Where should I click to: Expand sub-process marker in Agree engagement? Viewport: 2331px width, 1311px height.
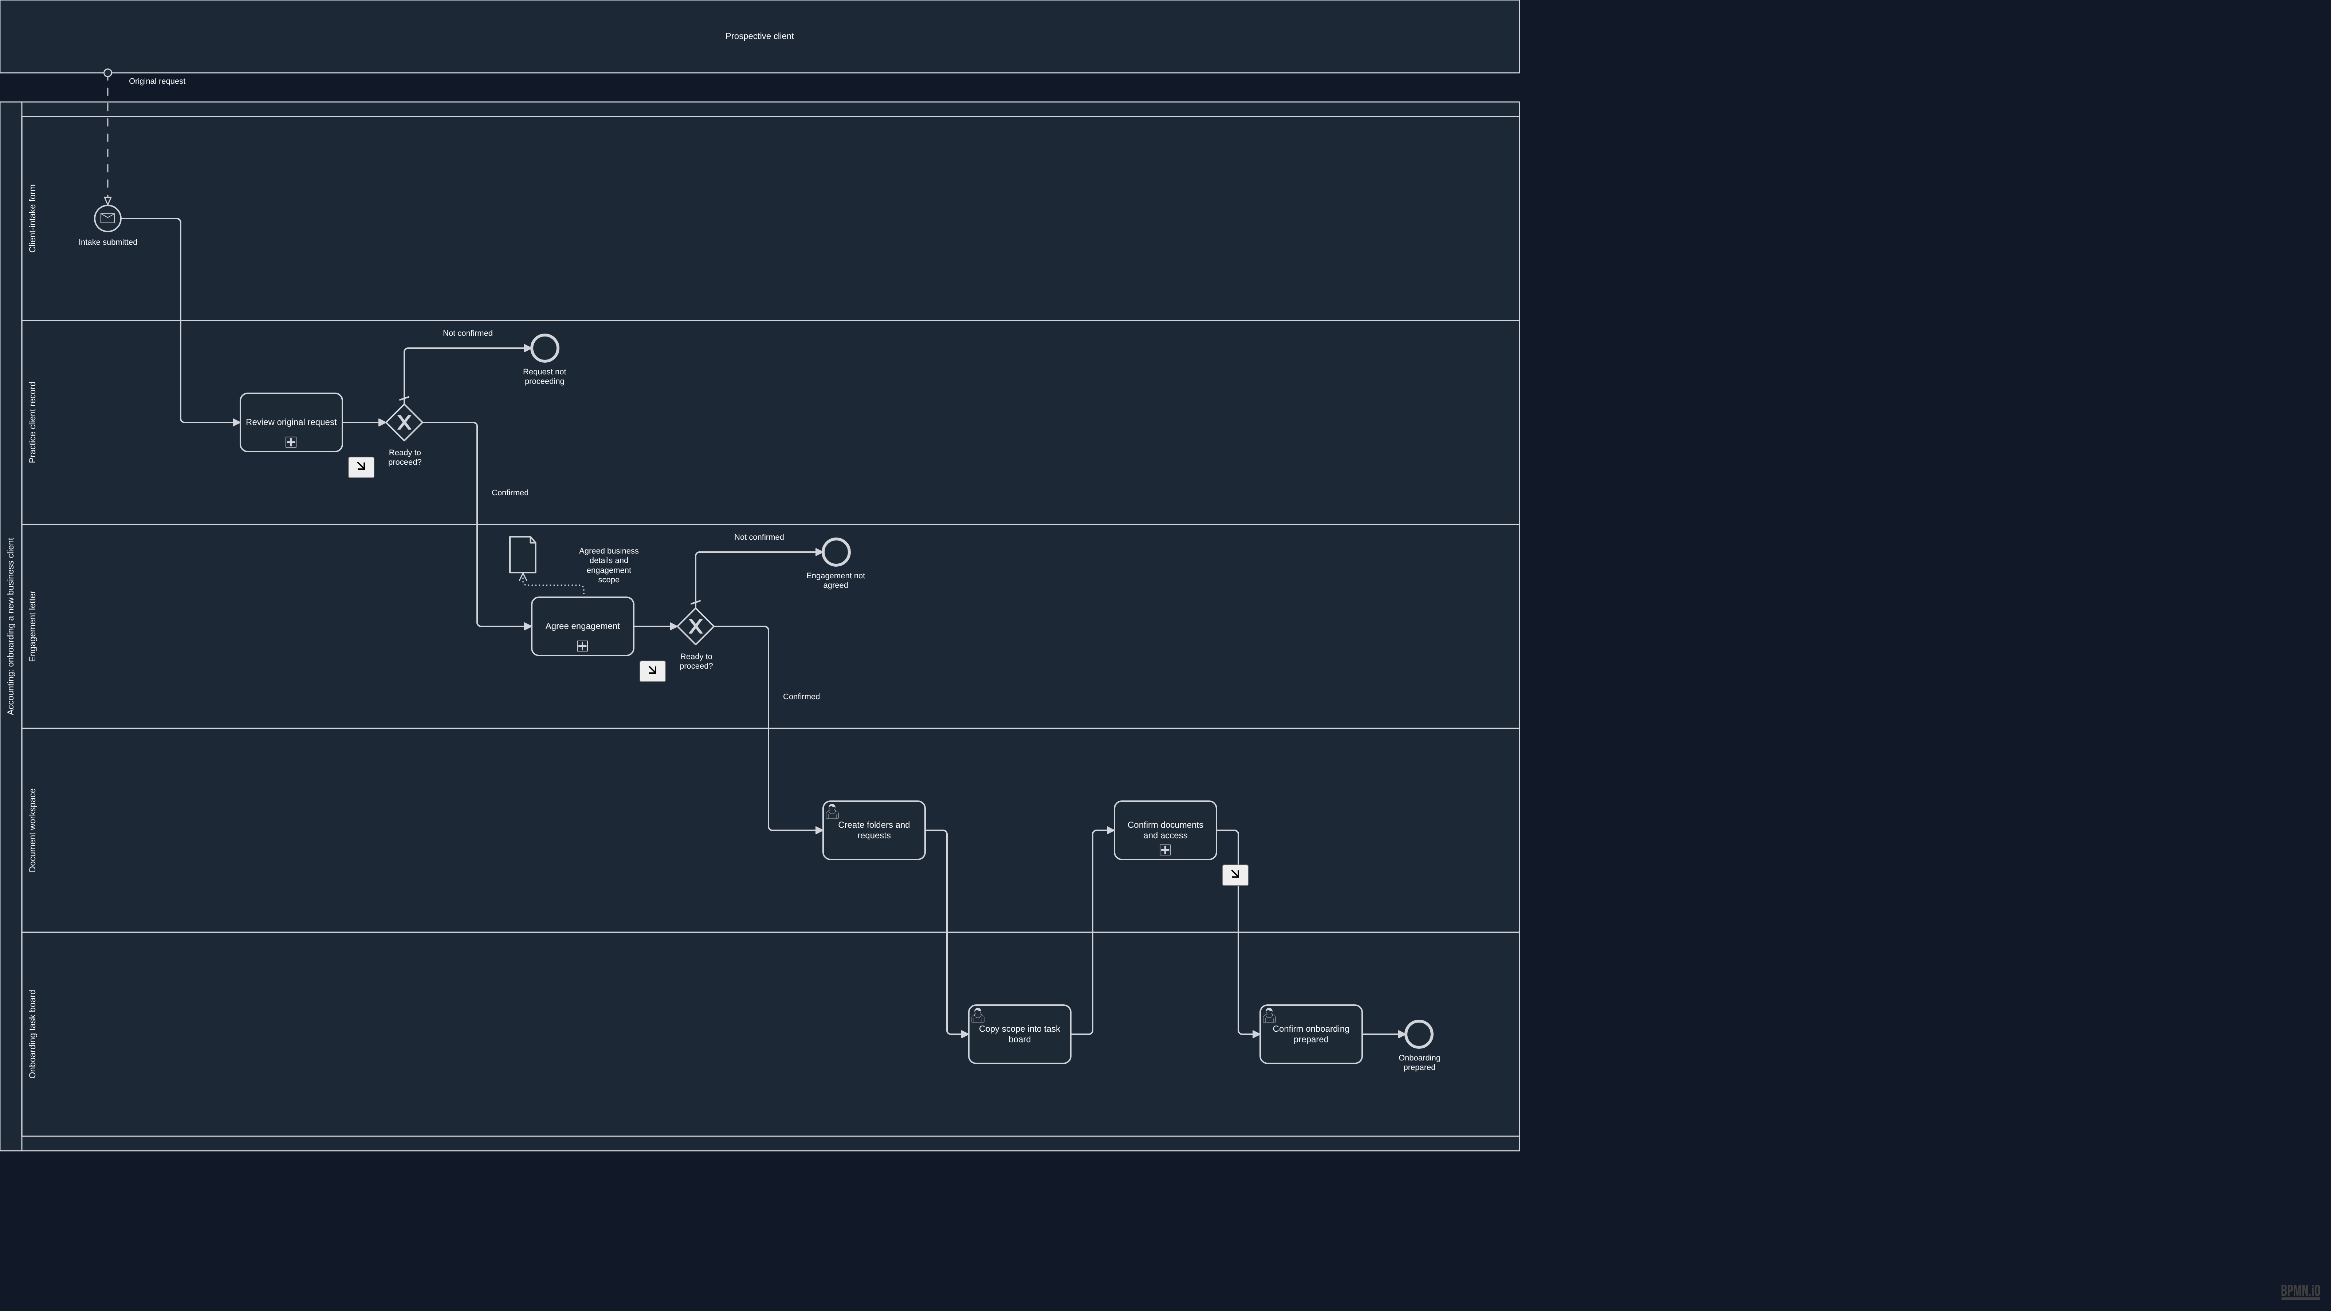click(583, 646)
